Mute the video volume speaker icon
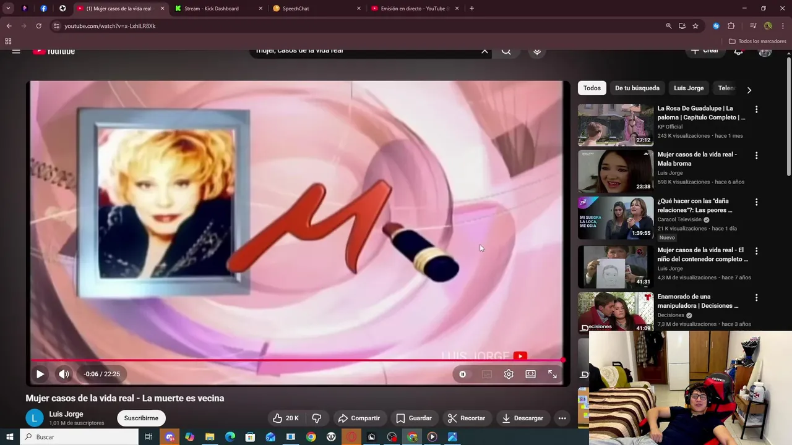 pyautogui.click(x=64, y=374)
